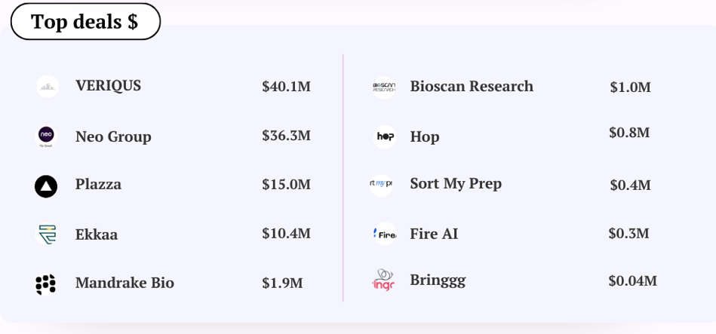Select the Mandrake Bio company name
This screenshot has width=716, height=334.
click(124, 283)
